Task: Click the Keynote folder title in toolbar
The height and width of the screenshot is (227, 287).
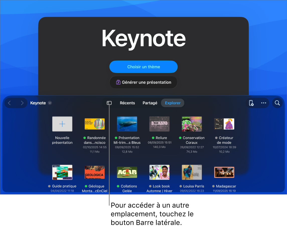Action: point(38,103)
